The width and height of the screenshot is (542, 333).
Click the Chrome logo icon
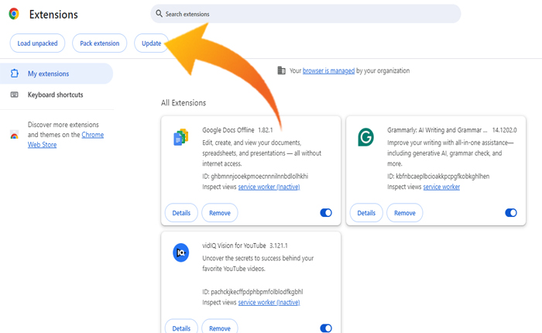coord(14,14)
